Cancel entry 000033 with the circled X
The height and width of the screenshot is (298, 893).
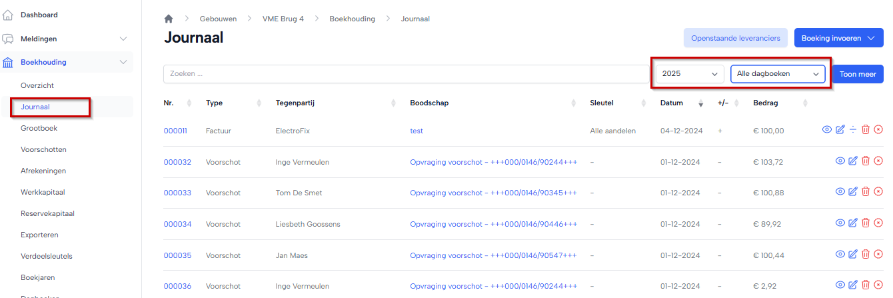tap(878, 192)
